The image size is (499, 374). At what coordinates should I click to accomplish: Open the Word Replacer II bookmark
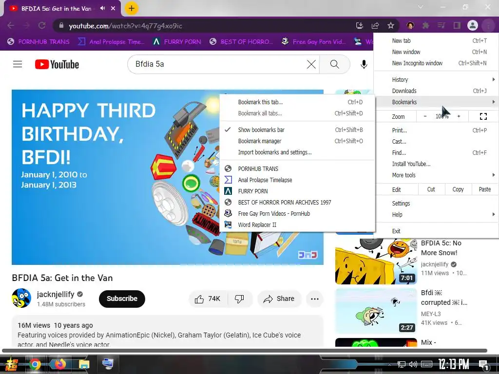pyautogui.click(x=297, y=224)
